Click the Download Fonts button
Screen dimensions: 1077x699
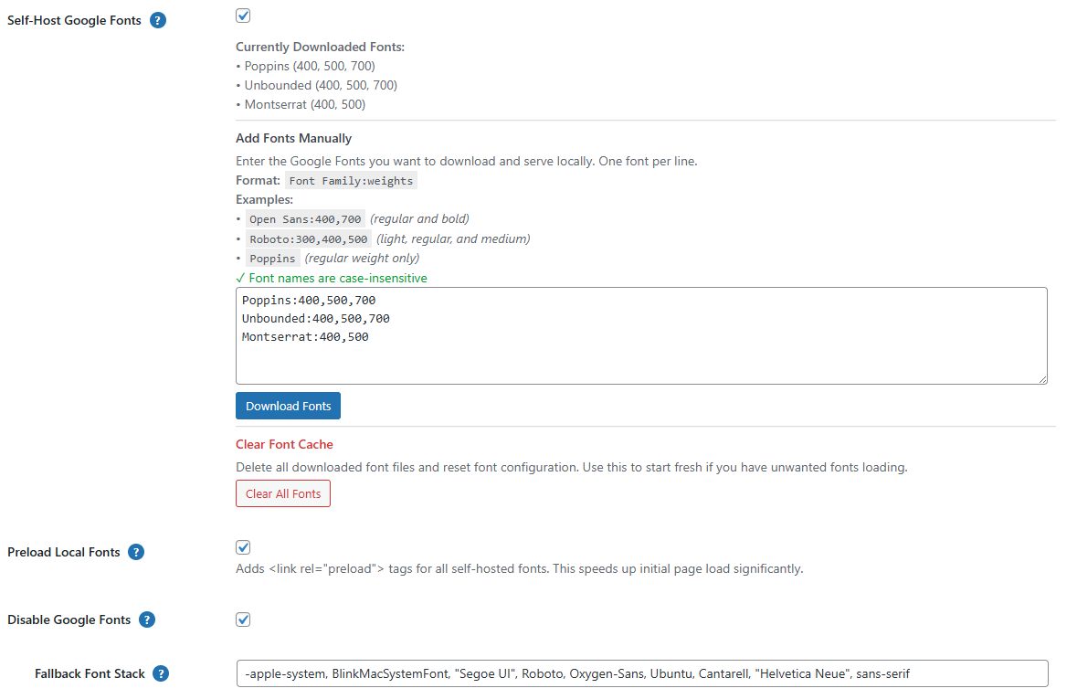(x=288, y=405)
